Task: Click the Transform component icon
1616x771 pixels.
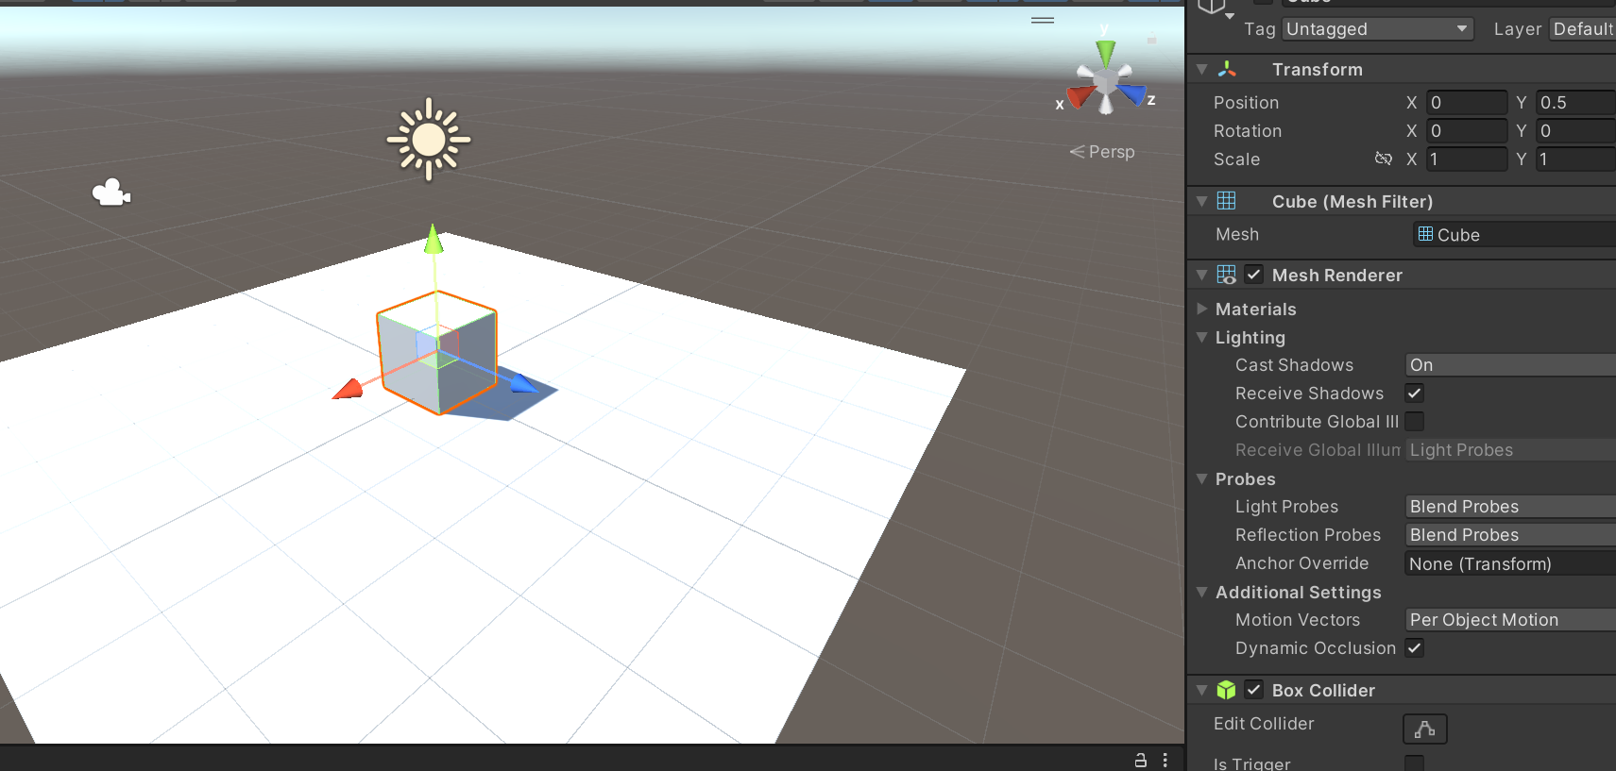Action: (1227, 69)
